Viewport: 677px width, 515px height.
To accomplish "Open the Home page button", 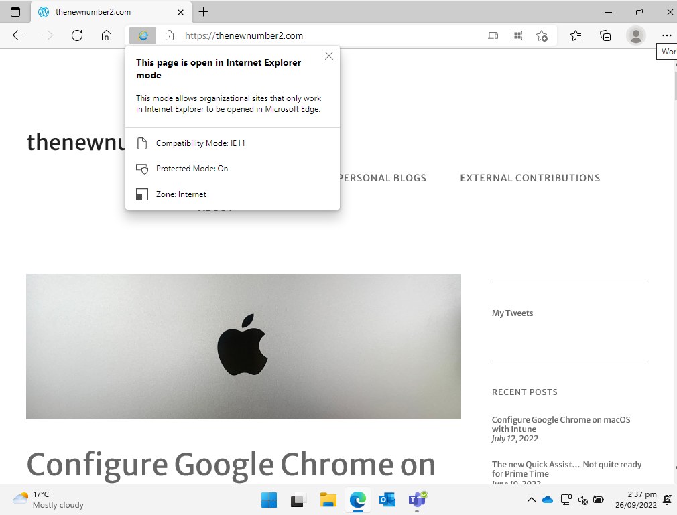I will 106,35.
